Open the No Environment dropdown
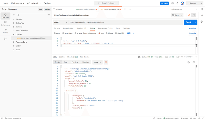Screen dimensions: 205x120 [x=184, y=9]
